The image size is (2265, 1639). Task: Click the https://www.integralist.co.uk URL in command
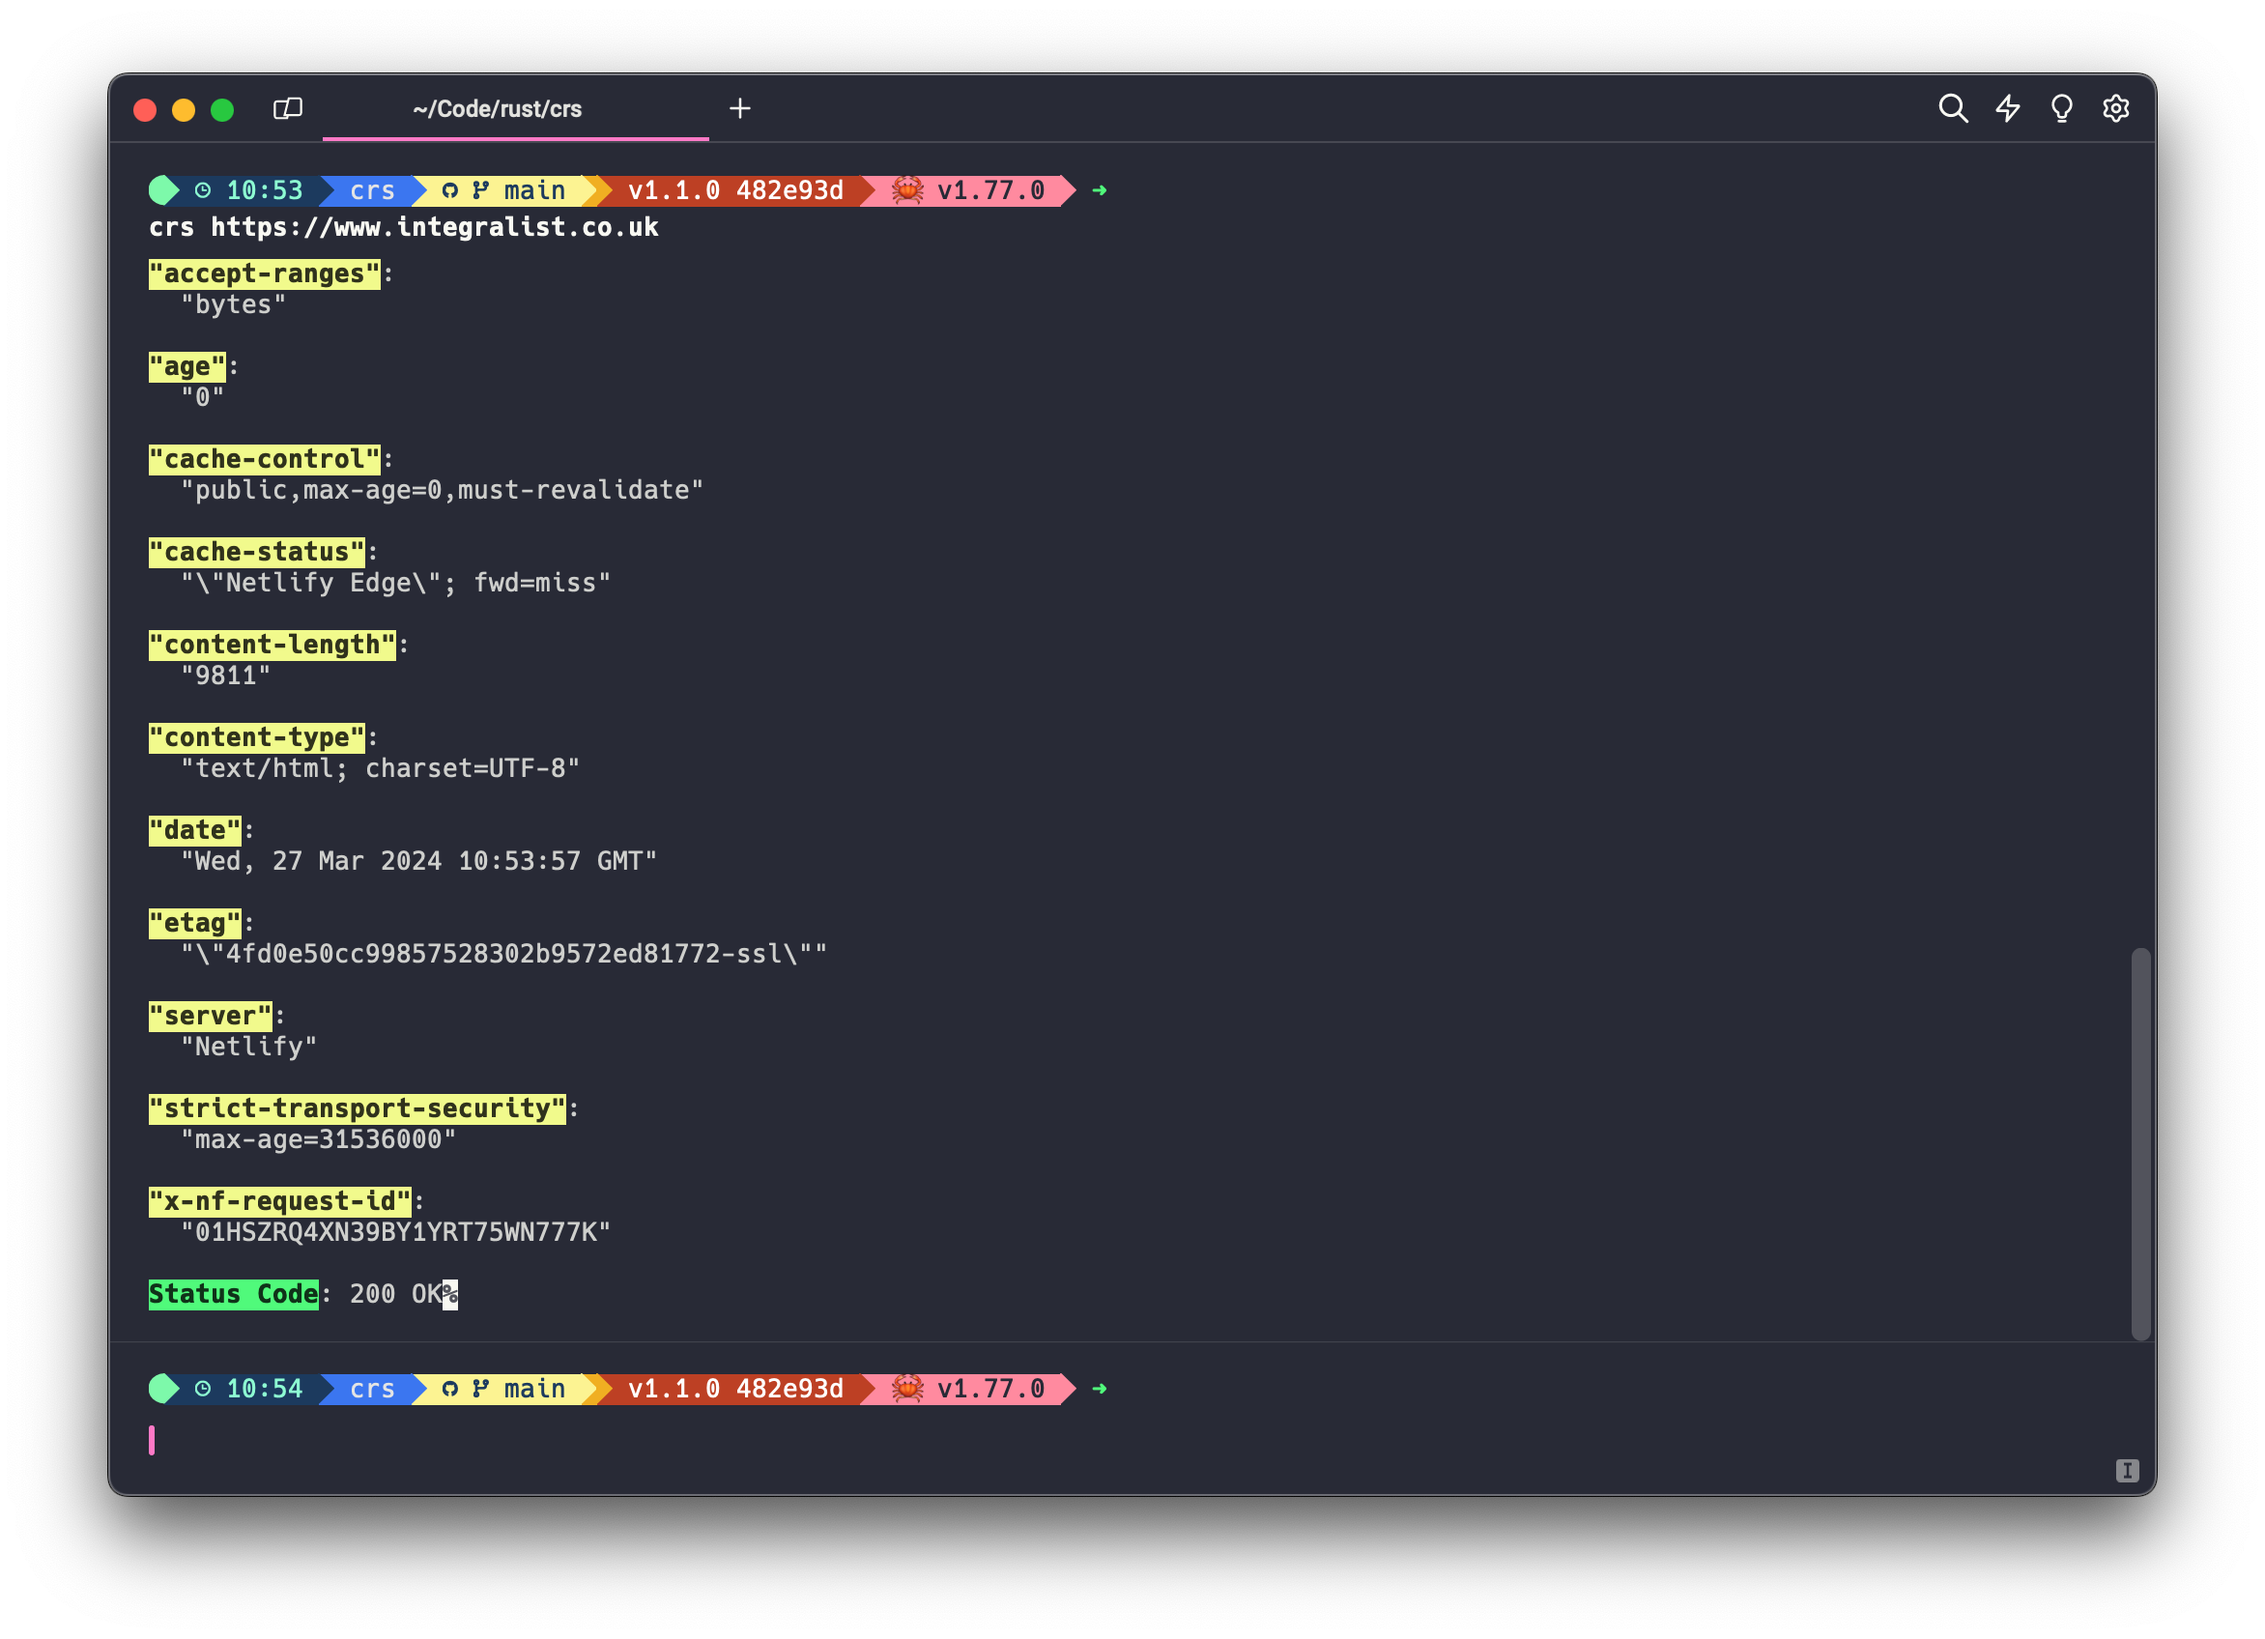click(434, 228)
